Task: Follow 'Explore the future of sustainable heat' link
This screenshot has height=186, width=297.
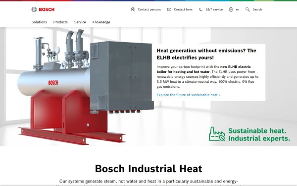Action: point(188,95)
